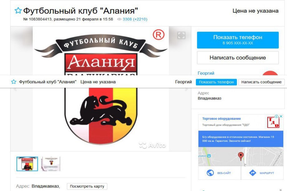Select the second certificate thumbnail
287x191 pixels.
tap(51, 164)
